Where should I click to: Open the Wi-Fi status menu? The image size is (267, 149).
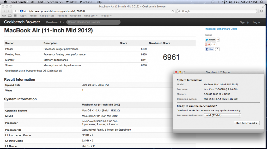(x=224, y=2)
